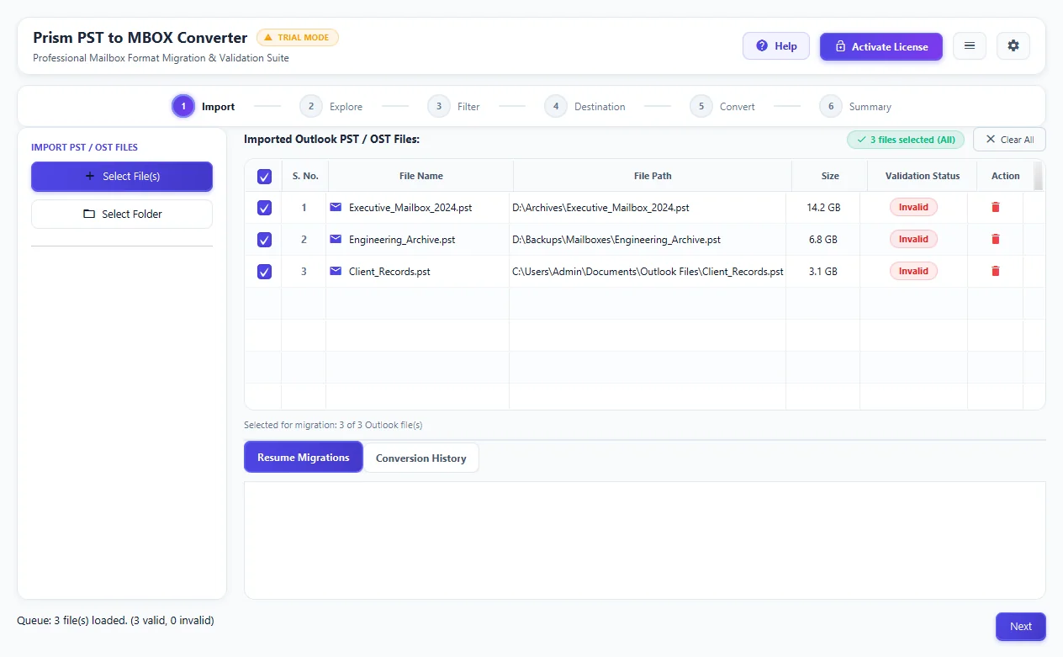Click path D:\Backups\Mailboxes\Engineering_Archive.pst
This screenshot has height=657, width=1063.
[x=616, y=239]
